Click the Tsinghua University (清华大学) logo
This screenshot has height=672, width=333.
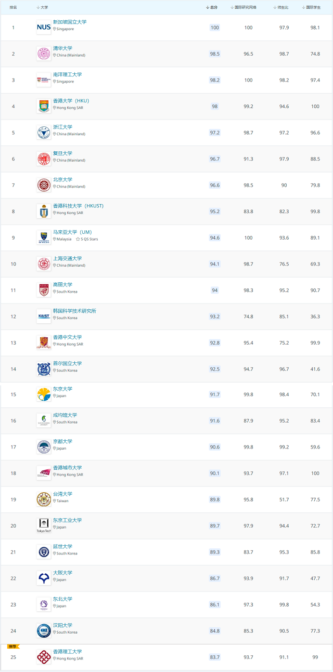[44, 54]
